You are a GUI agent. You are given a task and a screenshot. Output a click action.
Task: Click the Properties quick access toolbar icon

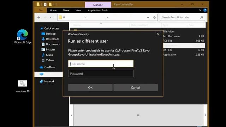[45, 5]
